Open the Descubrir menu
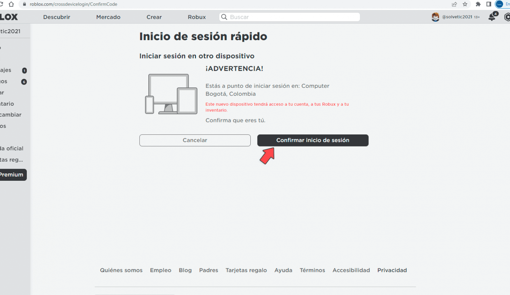 pos(57,17)
